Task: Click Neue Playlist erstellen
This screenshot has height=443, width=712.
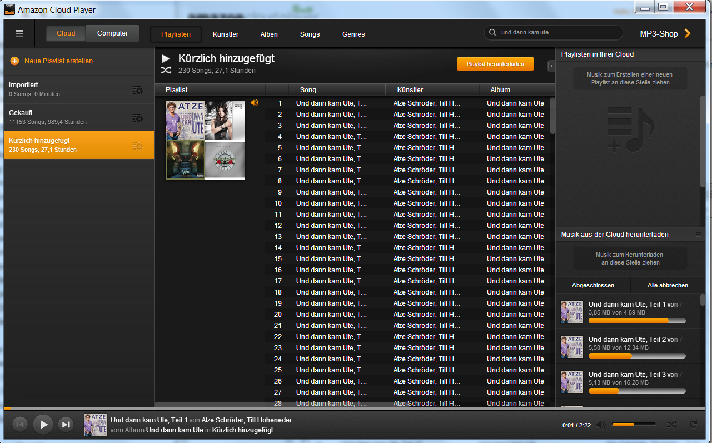Action: (x=58, y=61)
